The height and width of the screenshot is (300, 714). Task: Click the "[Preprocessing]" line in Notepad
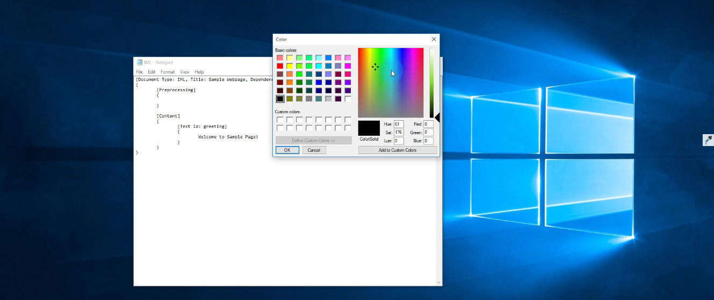pos(176,90)
